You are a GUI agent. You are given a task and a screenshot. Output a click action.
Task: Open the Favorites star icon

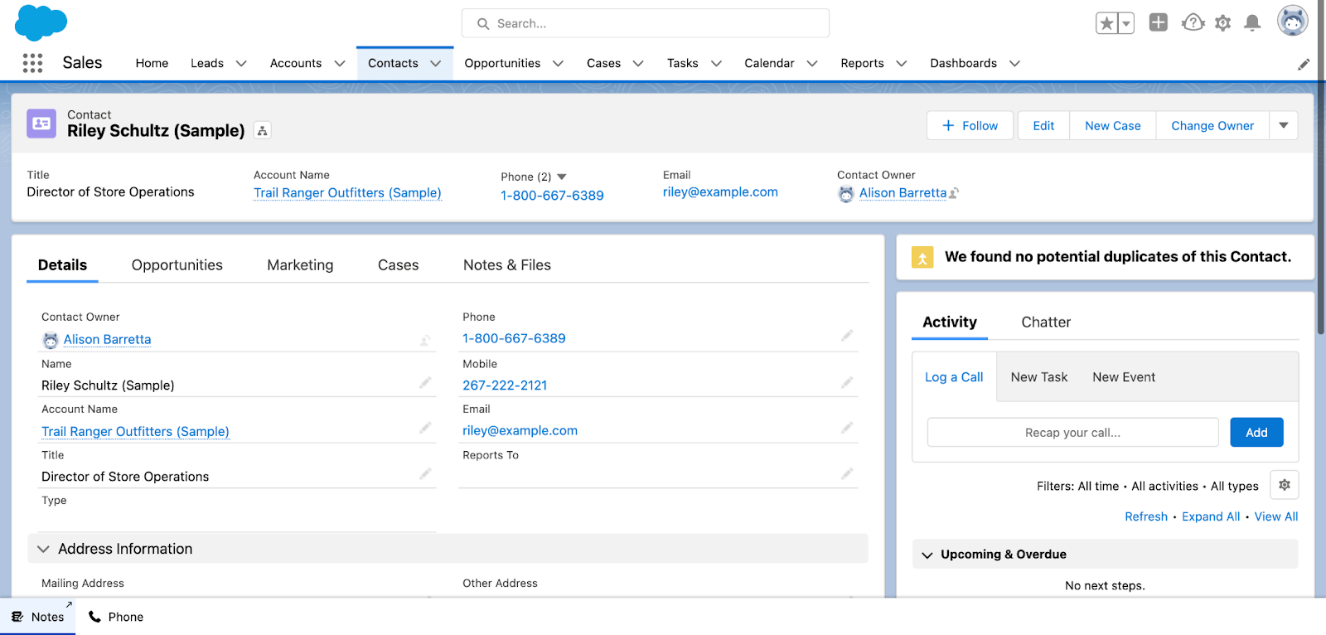pos(1106,23)
